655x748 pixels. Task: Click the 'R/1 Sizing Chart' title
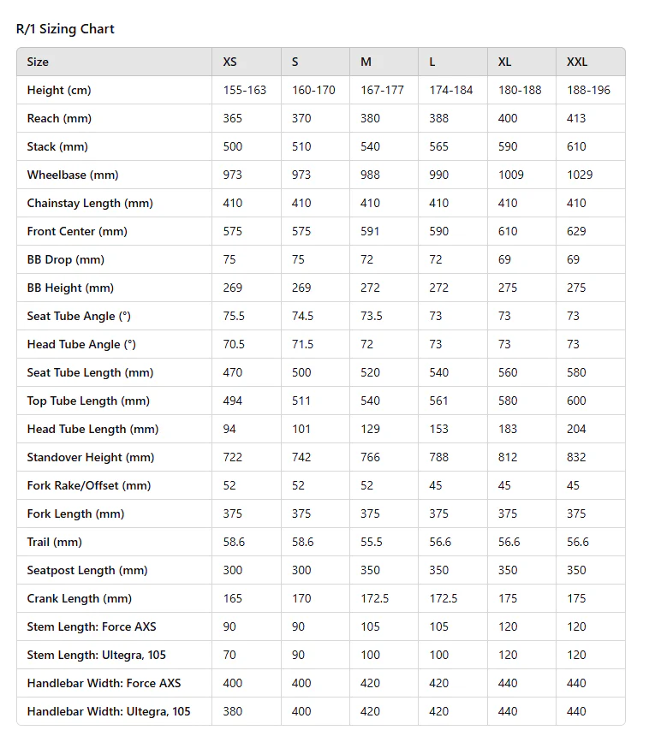65,29
